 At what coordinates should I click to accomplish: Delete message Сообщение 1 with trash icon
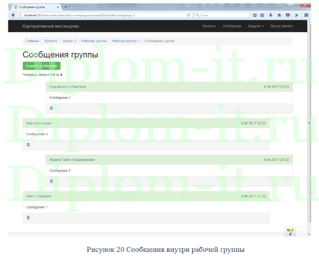pos(28,218)
